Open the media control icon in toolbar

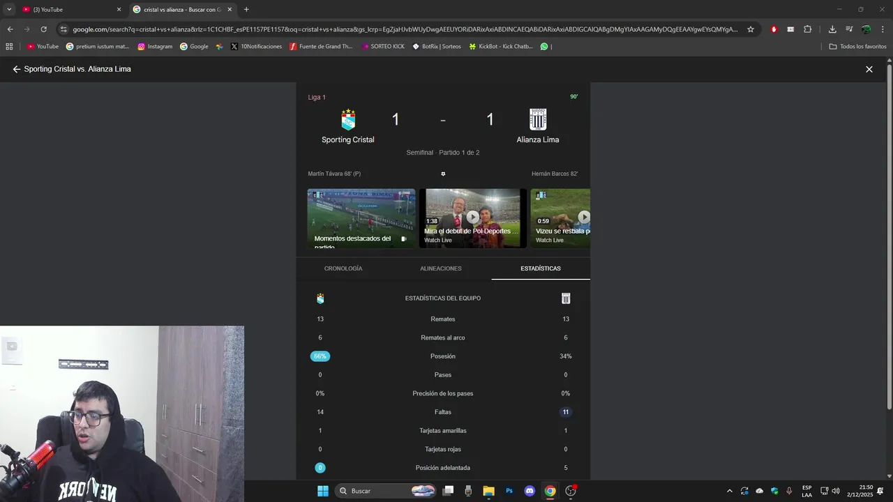[849, 29]
